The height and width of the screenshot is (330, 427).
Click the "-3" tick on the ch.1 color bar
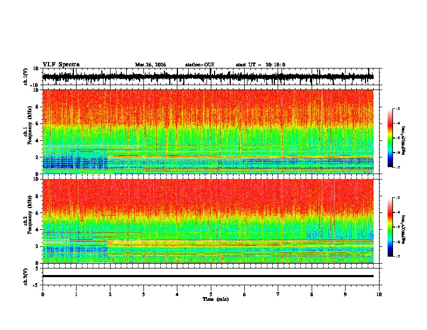tap(398, 109)
